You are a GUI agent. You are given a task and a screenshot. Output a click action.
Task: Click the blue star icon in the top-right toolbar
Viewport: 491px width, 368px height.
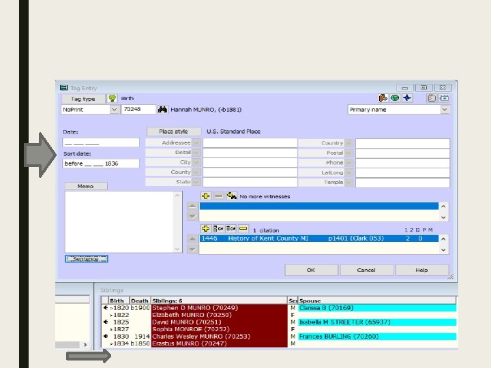point(407,98)
